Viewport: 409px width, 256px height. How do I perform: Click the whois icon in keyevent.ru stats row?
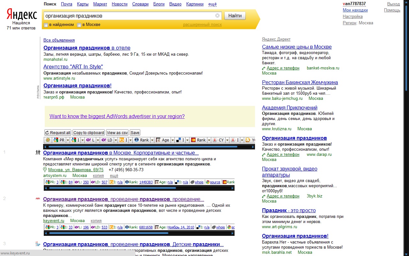pyautogui.click(x=214, y=227)
